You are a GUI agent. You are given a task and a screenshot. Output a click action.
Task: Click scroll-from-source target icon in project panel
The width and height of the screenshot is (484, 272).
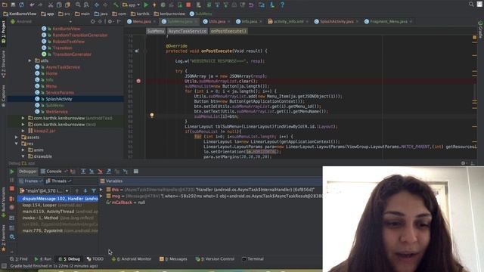92,22
